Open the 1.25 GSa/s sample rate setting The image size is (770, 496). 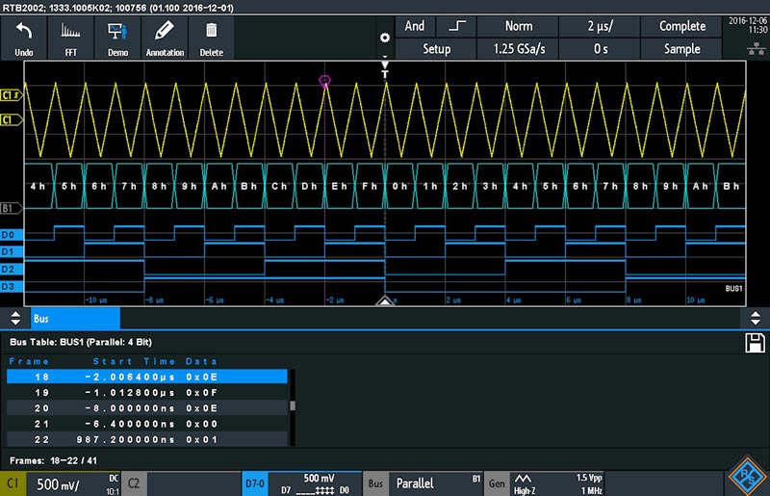pos(519,49)
